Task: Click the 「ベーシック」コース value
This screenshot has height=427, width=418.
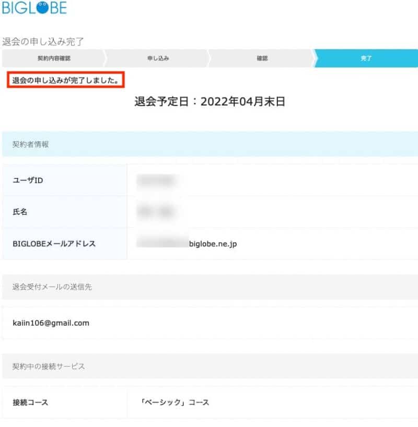Action: tap(175, 402)
